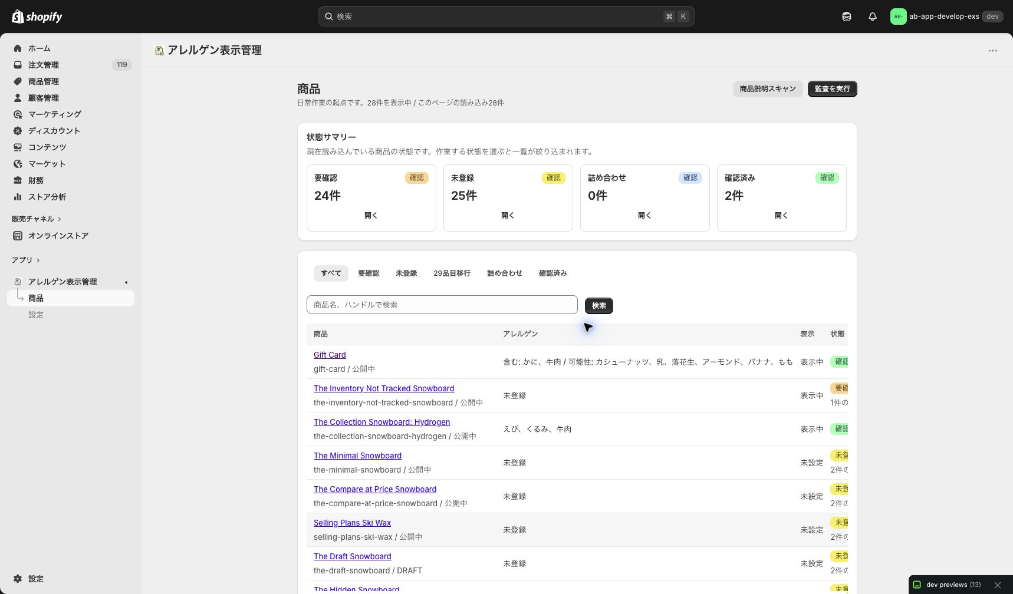Focus the top Shopify 検索 bar

[506, 16]
